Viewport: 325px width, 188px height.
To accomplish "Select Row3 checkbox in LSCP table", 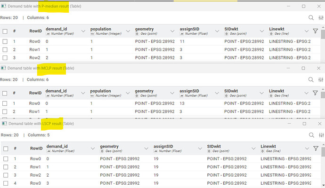I will coord(5,183).
